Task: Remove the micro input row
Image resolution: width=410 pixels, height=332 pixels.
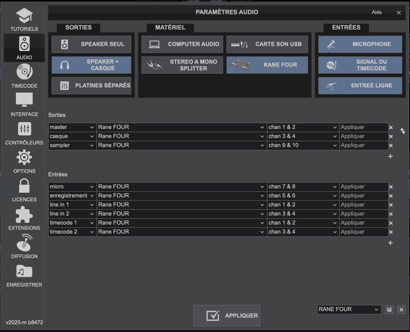Action: click(x=391, y=187)
